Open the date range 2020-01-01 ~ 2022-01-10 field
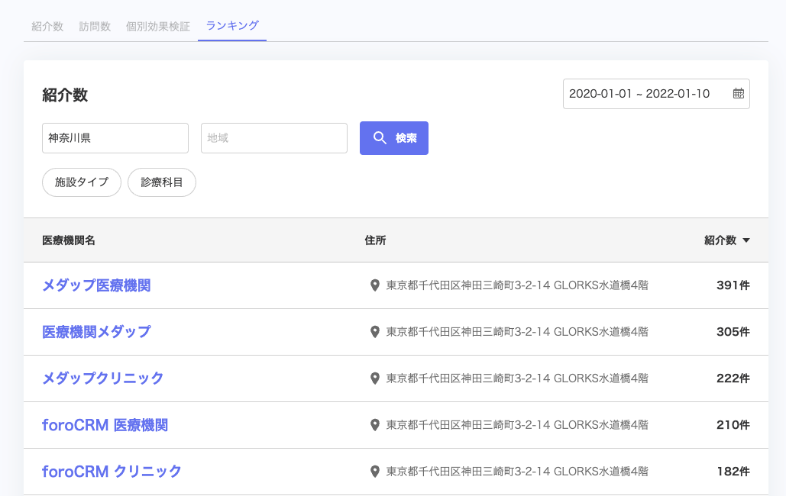Screen dimensions: 786x496 [656, 94]
